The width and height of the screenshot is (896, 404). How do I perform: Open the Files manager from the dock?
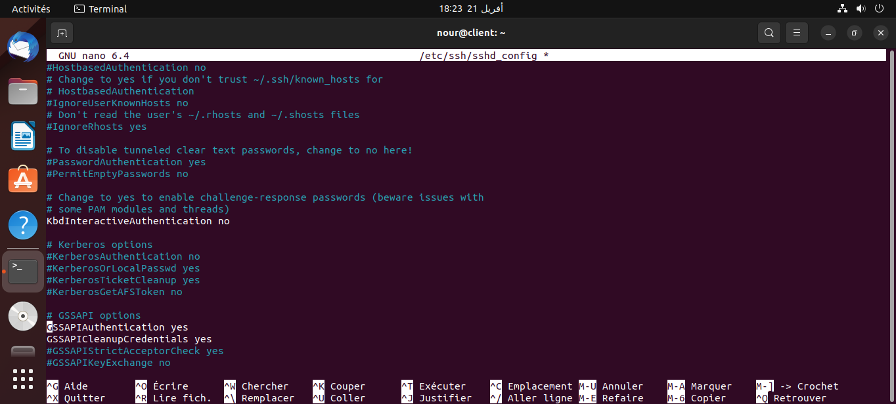coord(22,92)
